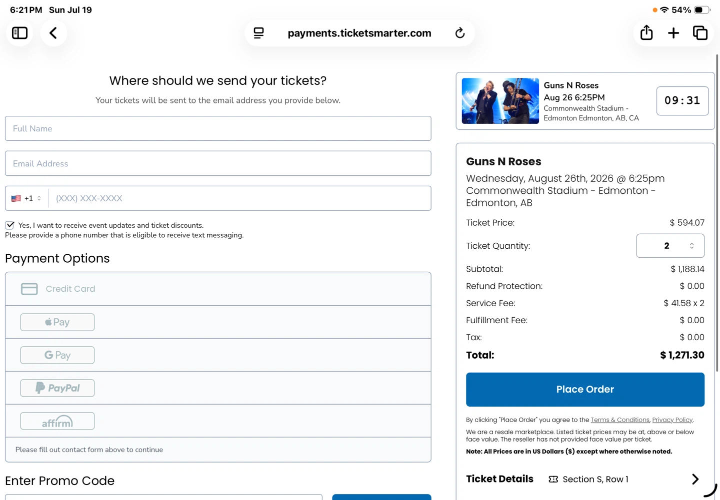Open the page menu icon in address bar
The image size is (720, 500).
pos(258,33)
